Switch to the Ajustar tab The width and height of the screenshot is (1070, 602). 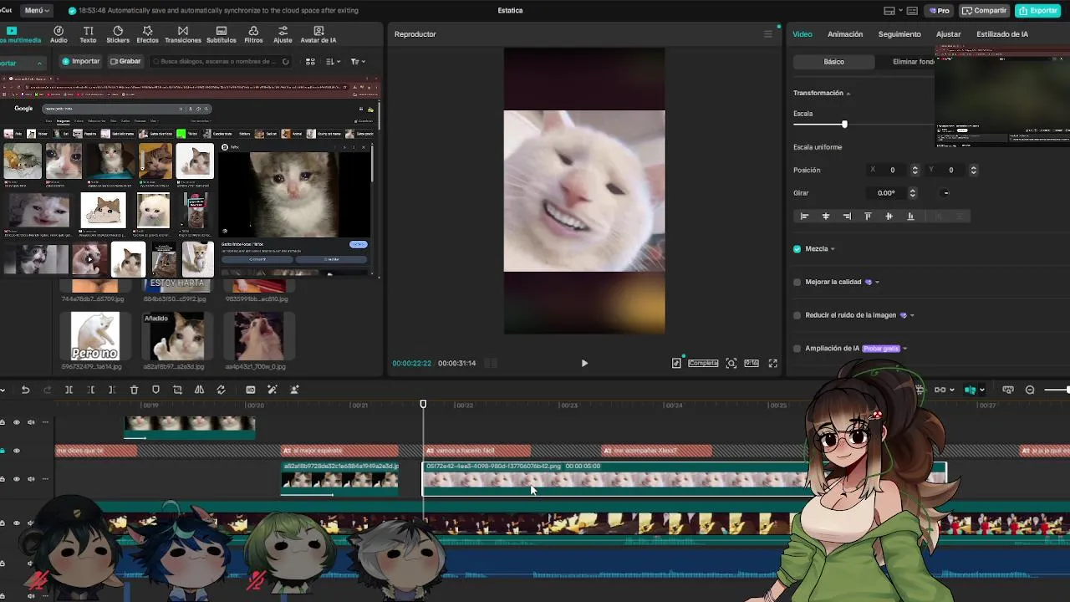coord(948,34)
